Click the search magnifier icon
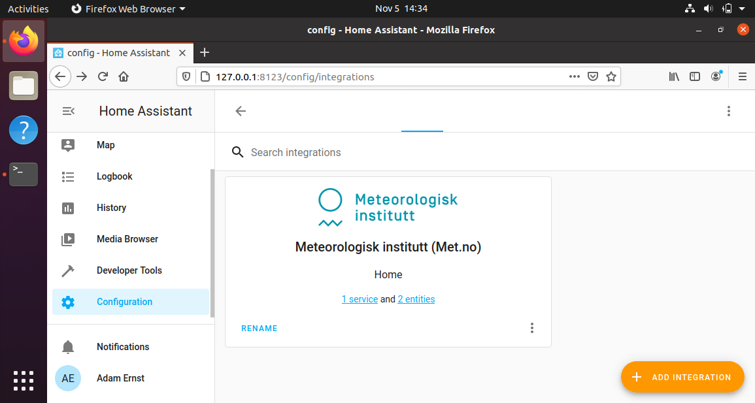Screen dimensions: 755x403 (x=237, y=152)
